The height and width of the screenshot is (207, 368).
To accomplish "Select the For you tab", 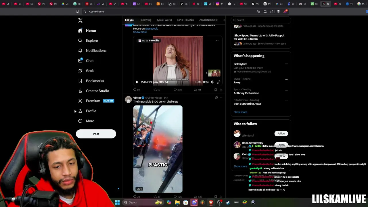I will coord(129,20).
